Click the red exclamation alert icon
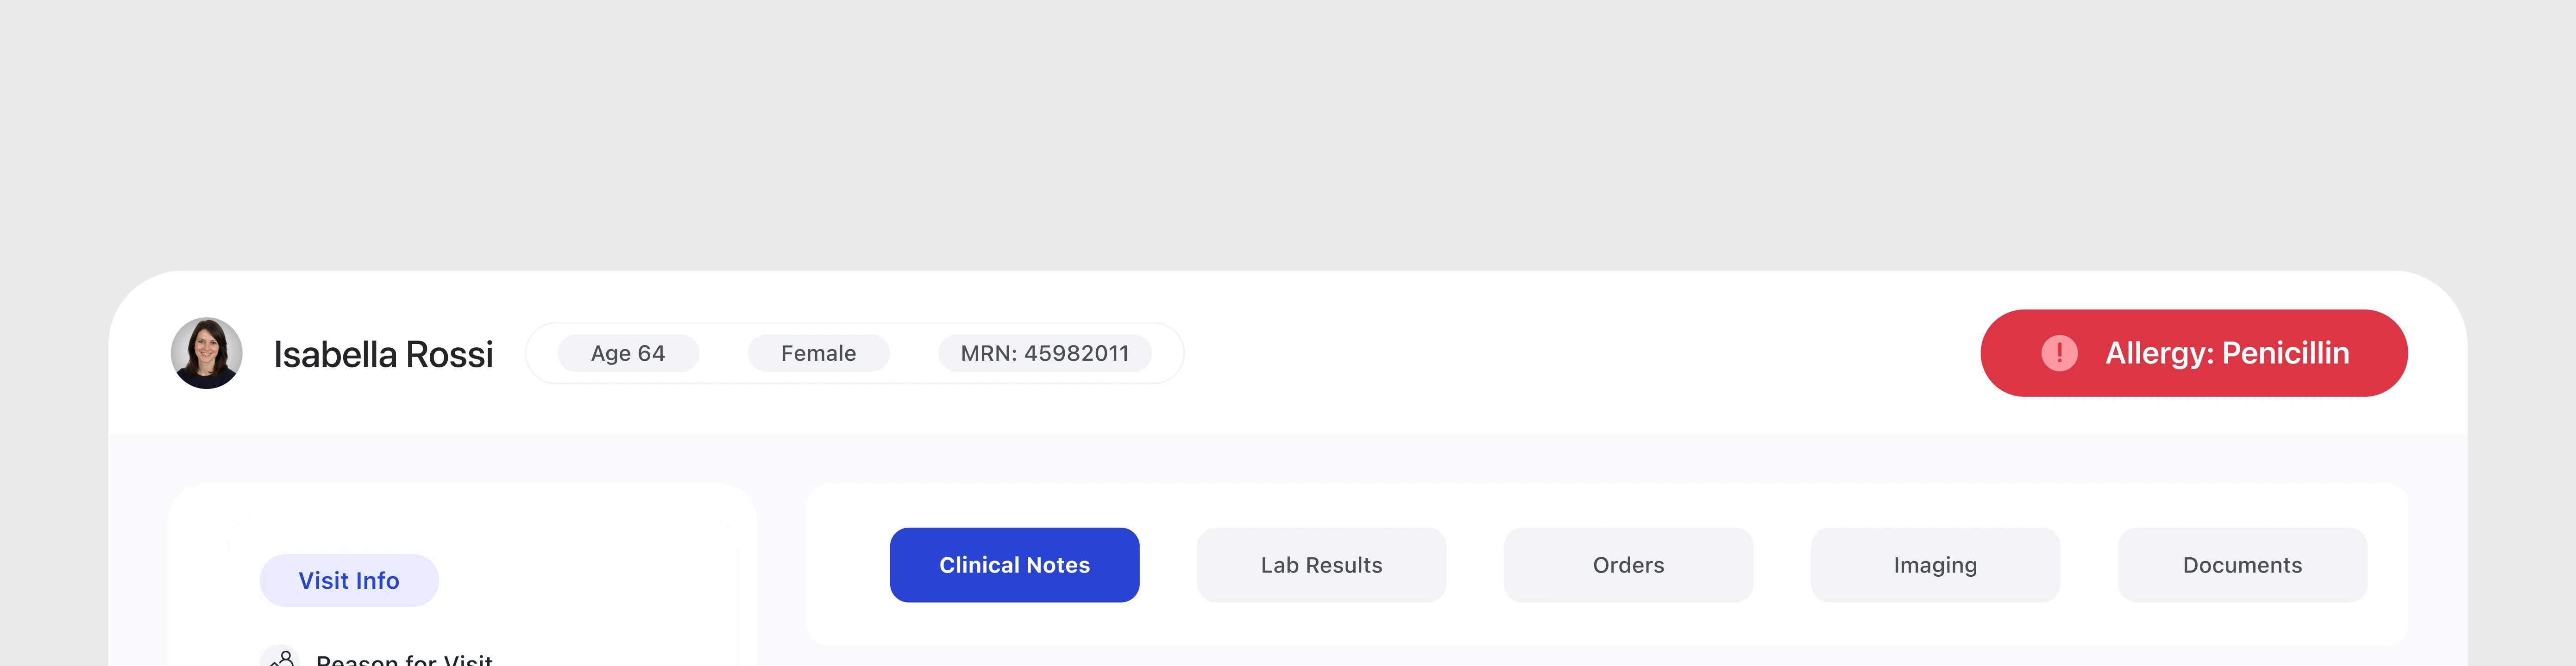The image size is (2576, 666). 2058,353
